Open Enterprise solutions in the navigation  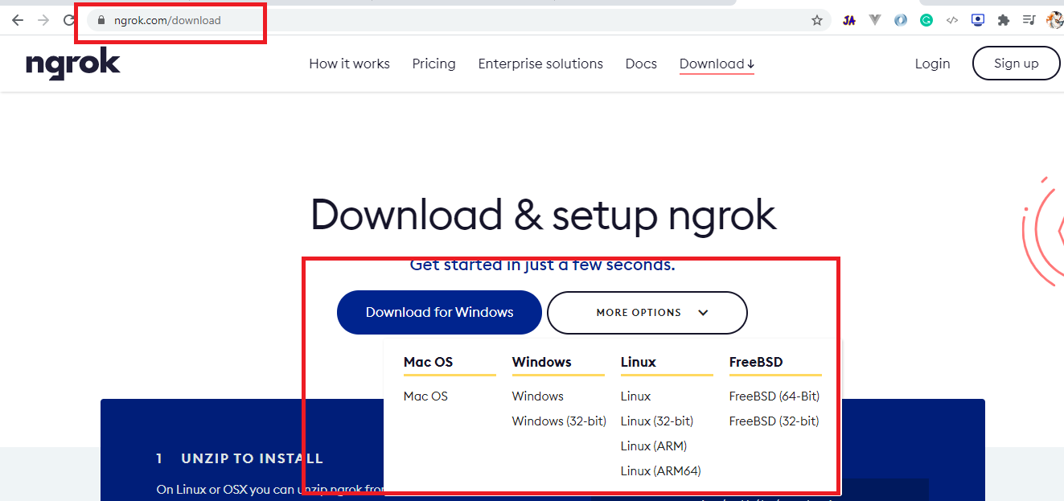click(540, 64)
